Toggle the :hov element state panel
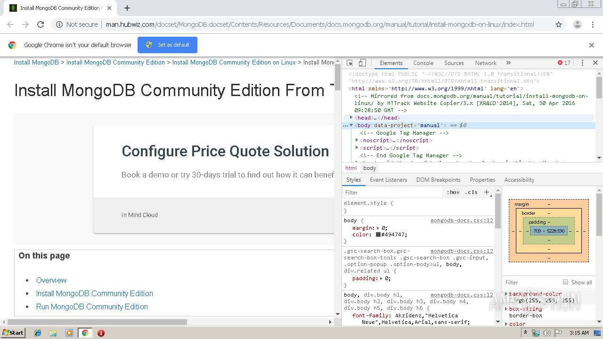 click(453, 192)
